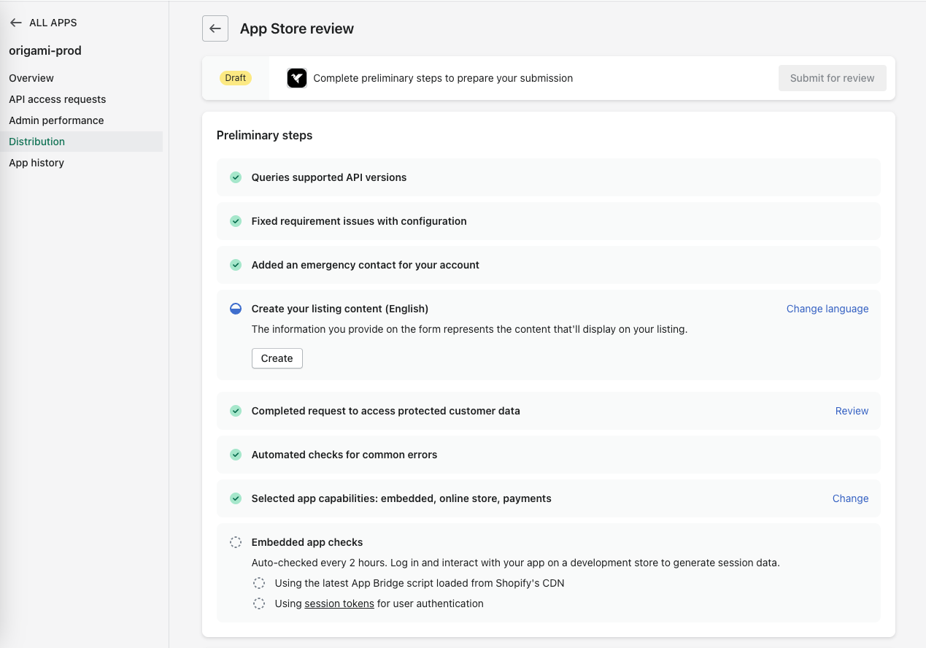Click dashed circle icon beside Embedded app checks
This screenshot has height=648, width=926.
[x=236, y=542]
